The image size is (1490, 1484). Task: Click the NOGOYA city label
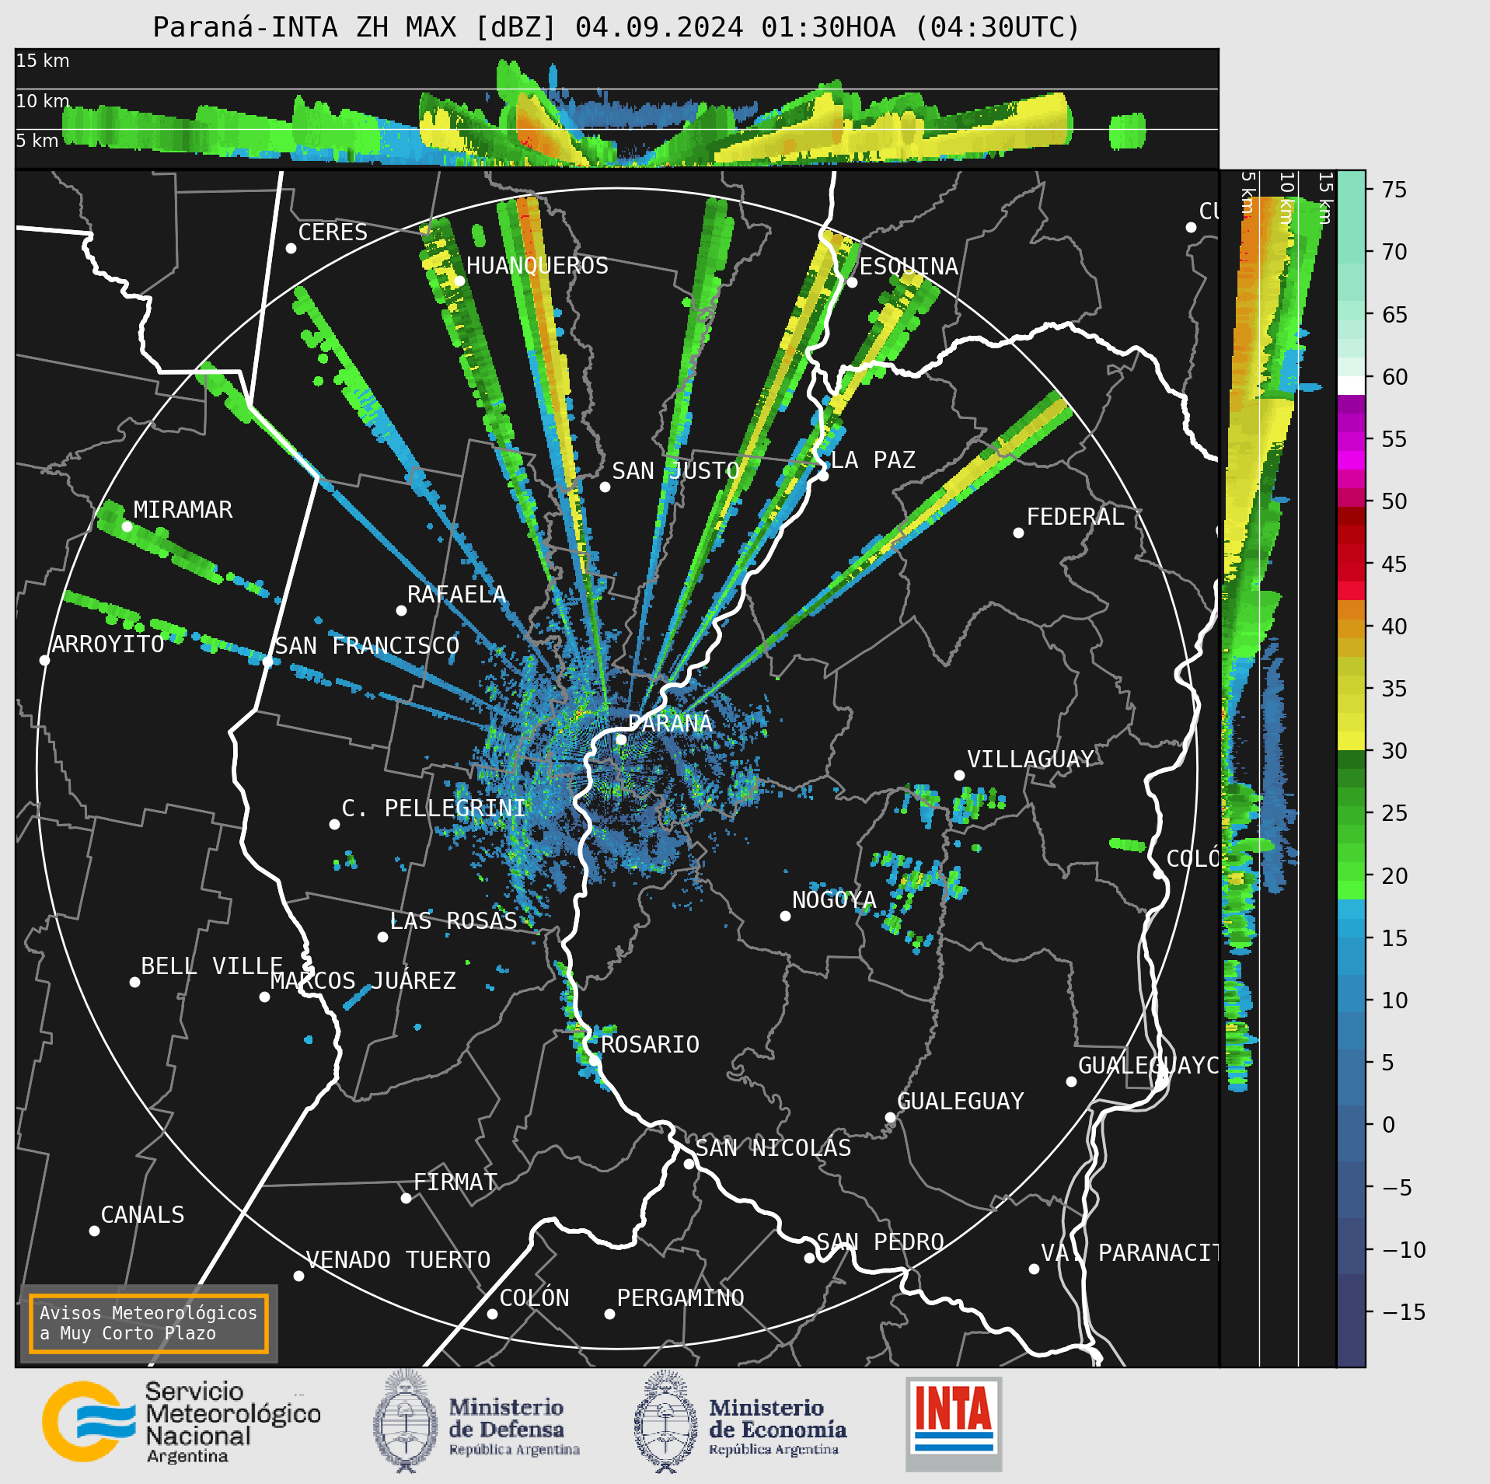pyautogui.click(x=834, y=900)
